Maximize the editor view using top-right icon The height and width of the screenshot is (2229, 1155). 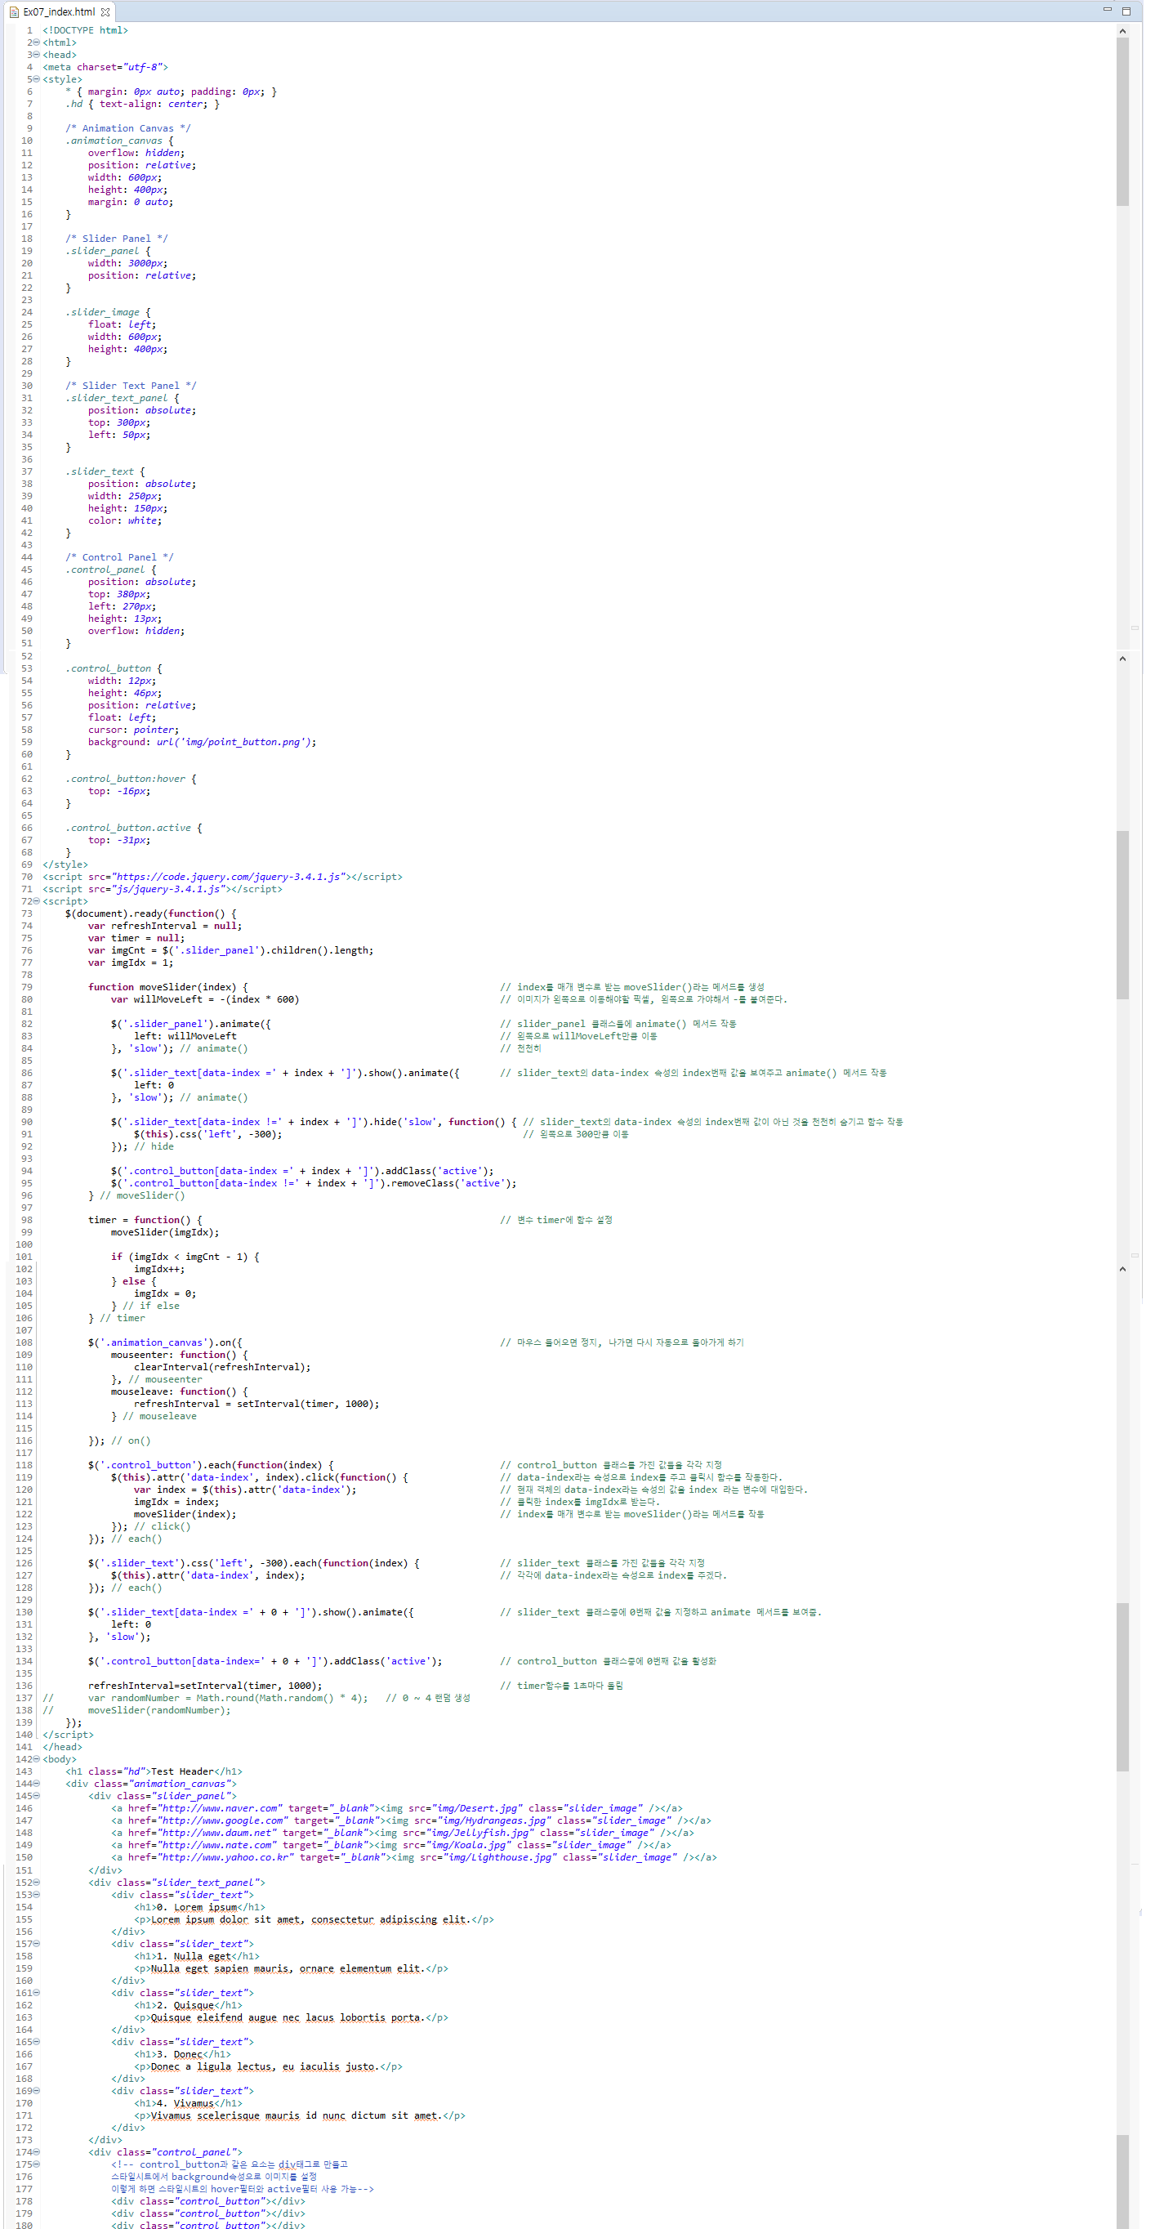click(1126, 11)
